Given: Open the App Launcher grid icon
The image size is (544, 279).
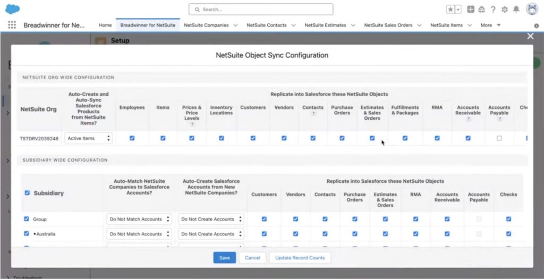Looking at the screenshot, I should click(12, 25).
